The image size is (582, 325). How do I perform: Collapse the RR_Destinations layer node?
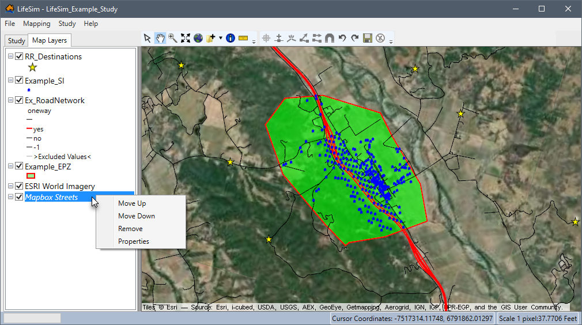(10, 56)
